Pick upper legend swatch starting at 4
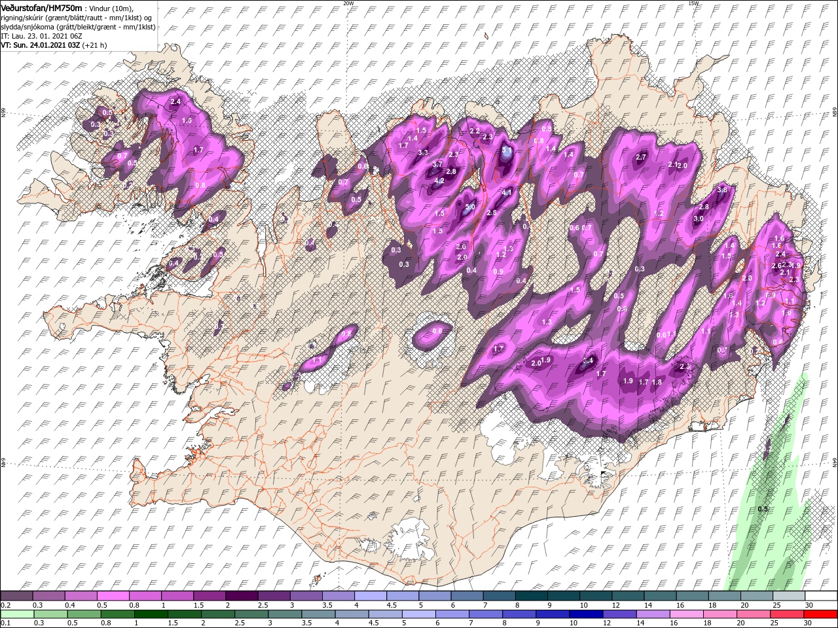 [x=371, y=596]
